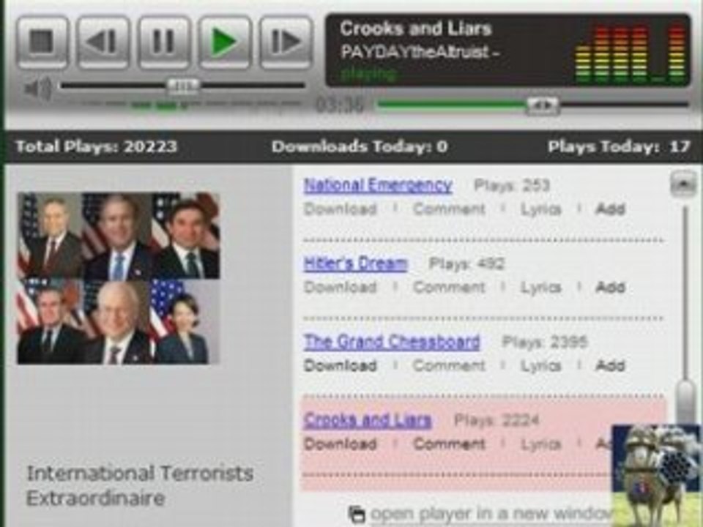View lyrics for National Emergency
Image resolution: width=703 pixels, height=527 pixels.
point(540,209)
